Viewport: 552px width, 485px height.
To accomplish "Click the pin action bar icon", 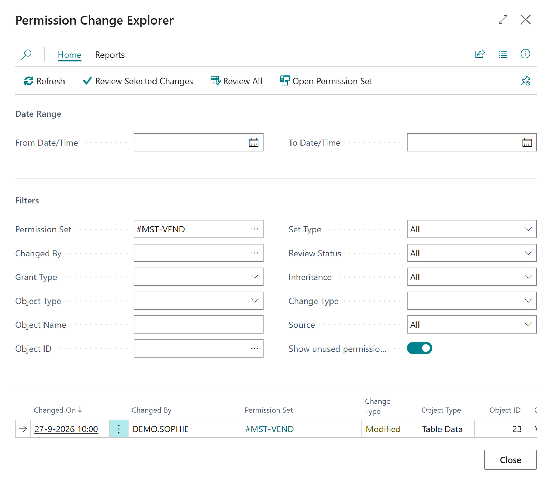I will (x=525, y=81).
